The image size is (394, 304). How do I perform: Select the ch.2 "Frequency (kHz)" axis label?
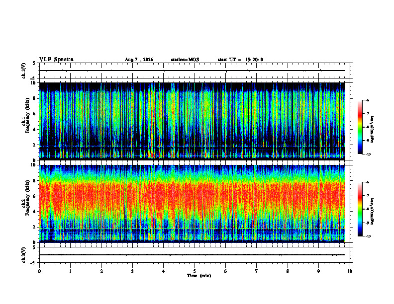tap(27, 198)
